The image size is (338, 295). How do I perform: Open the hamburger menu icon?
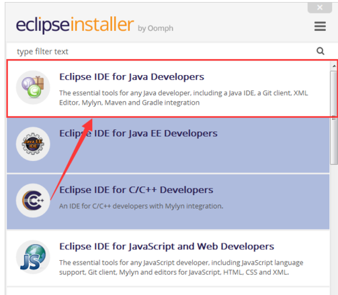click(320, 26)
